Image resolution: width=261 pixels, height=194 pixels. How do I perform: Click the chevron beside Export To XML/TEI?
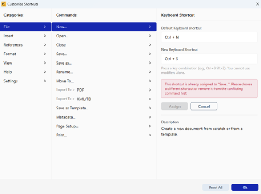[150, 99]
